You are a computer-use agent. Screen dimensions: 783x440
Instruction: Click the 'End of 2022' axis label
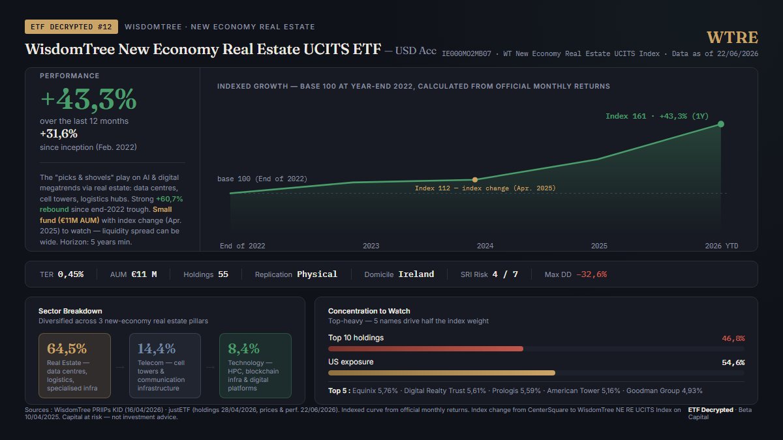(243, 246)
